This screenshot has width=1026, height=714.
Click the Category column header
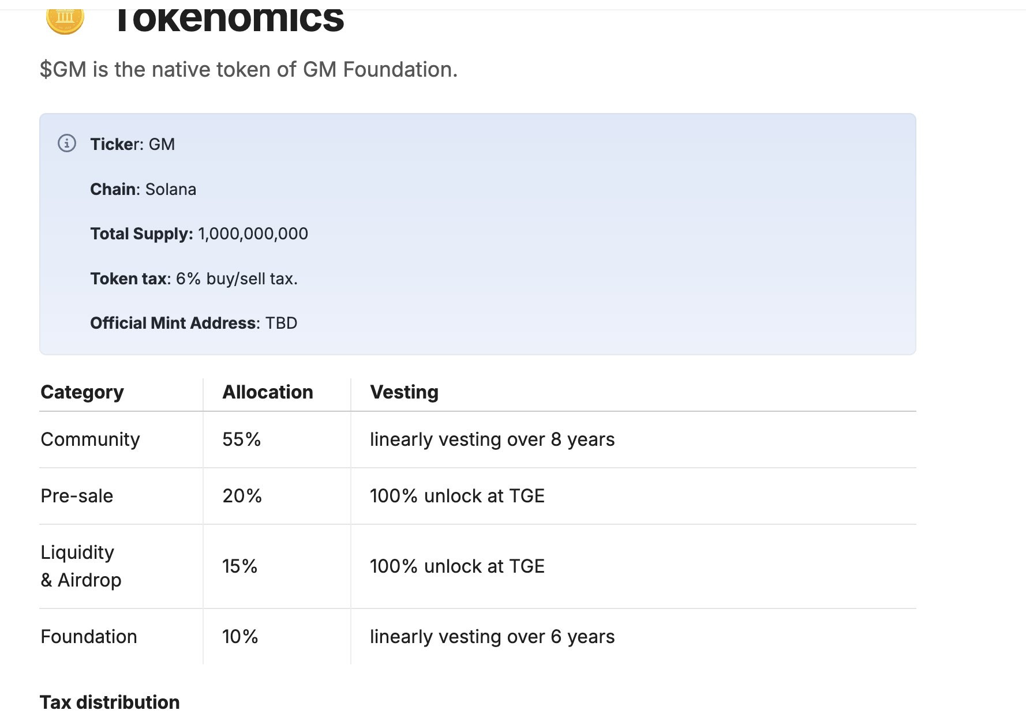(x=82, y=392)
